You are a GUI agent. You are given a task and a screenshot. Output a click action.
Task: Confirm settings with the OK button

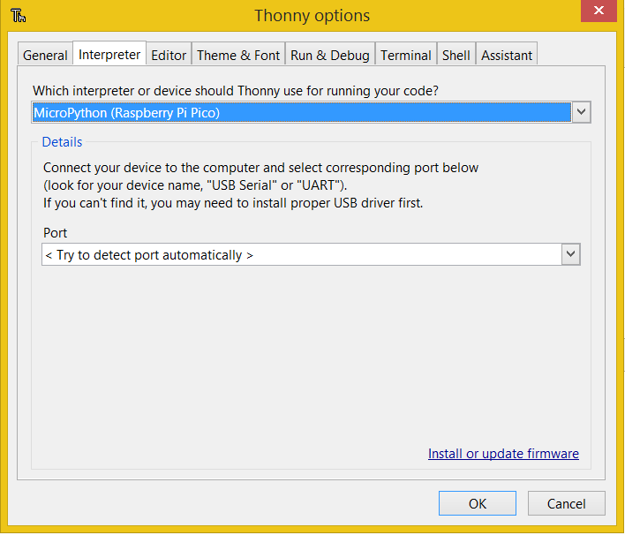478,503
